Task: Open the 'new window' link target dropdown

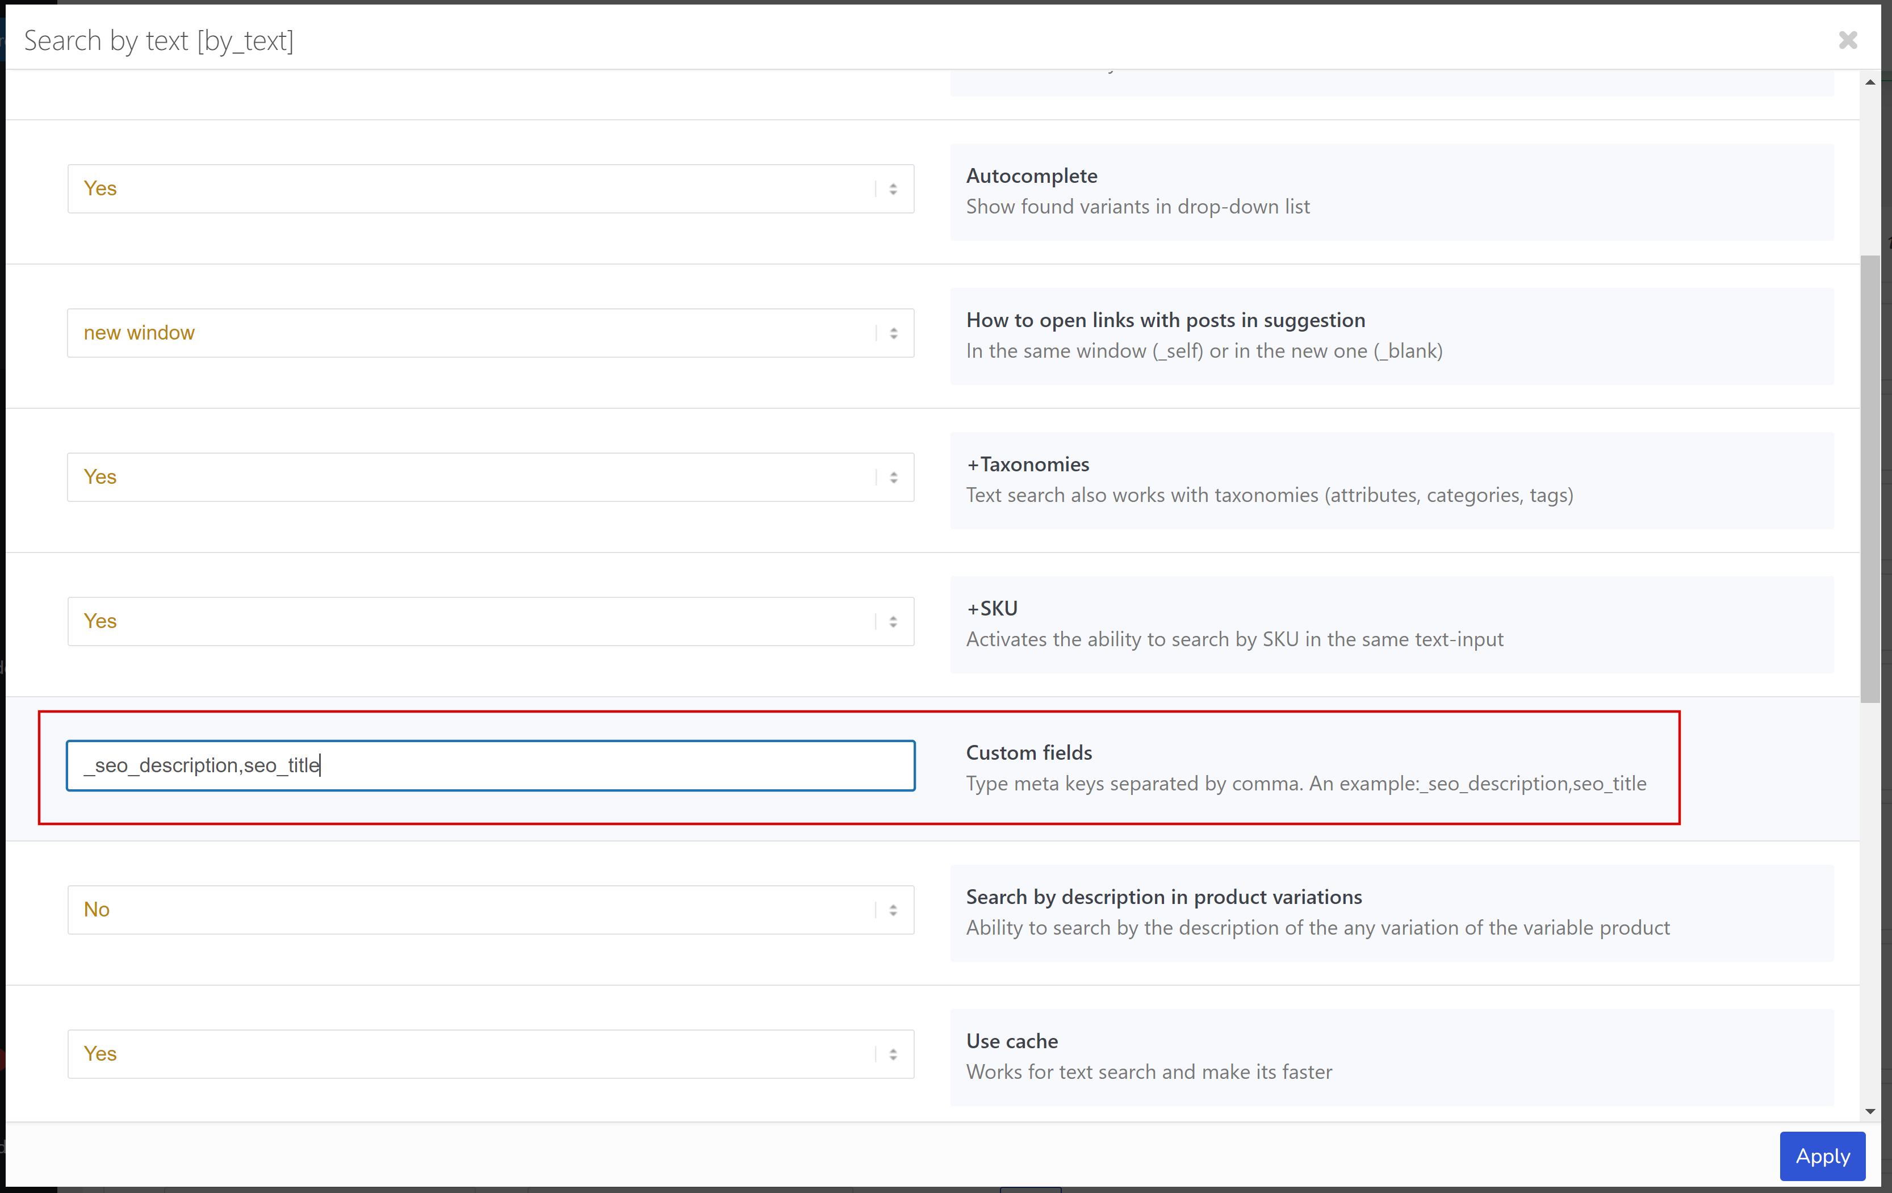Action: click(490, 333)
